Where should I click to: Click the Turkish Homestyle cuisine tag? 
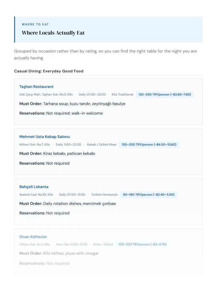point(104,195)
